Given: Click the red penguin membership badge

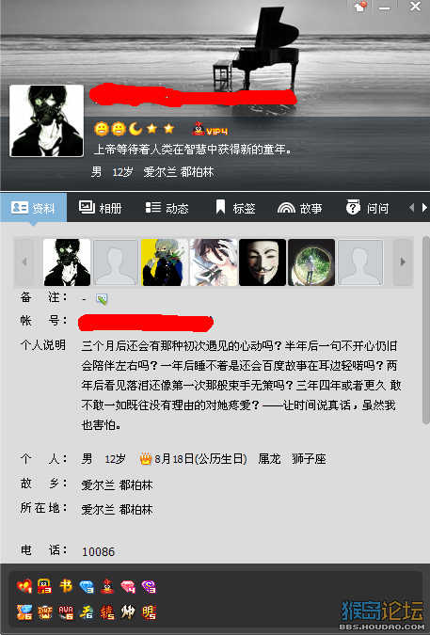Looking at the screenshot, I should (107, 586).
